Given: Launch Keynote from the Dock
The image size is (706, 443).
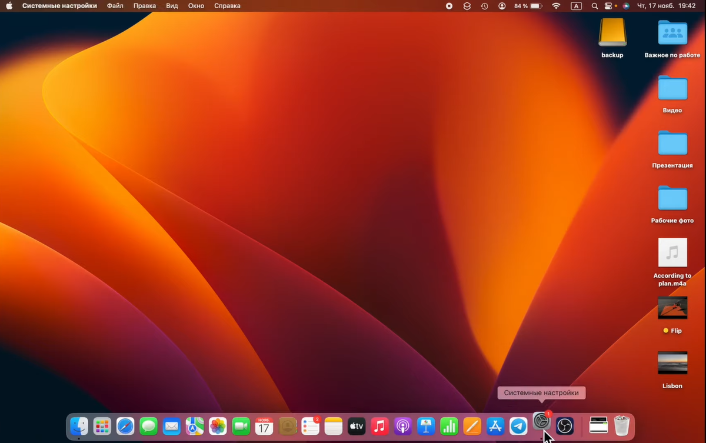Looking at the screenshot, I should pos(425,426).
